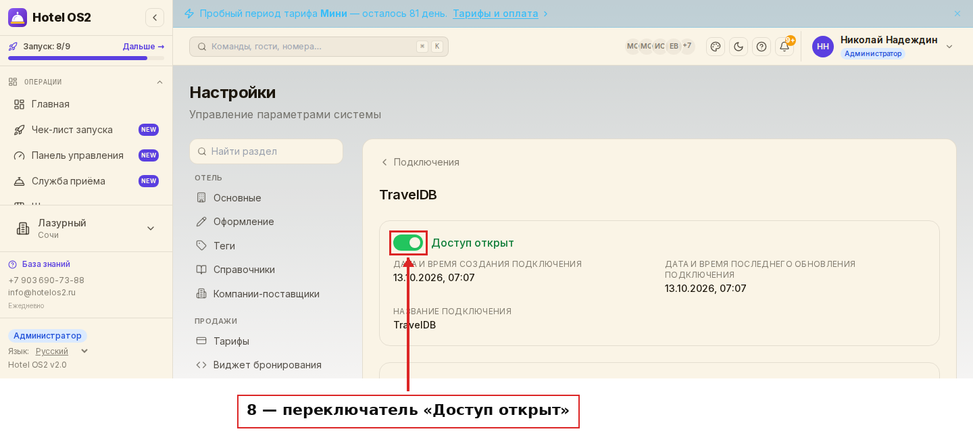Open Служба приёма menu item

pos(86,181)
